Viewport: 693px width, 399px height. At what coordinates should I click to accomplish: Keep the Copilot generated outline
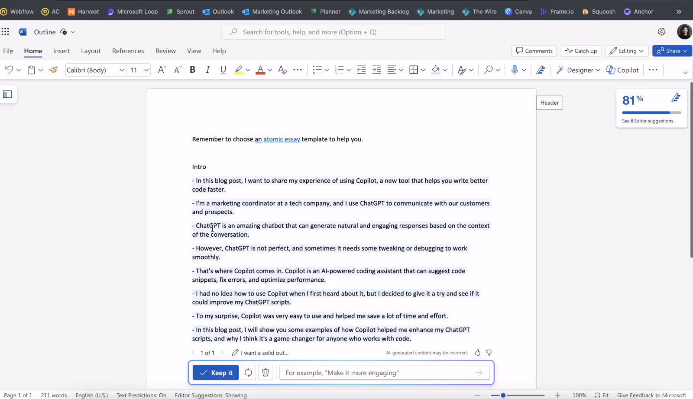click(216, 373)
